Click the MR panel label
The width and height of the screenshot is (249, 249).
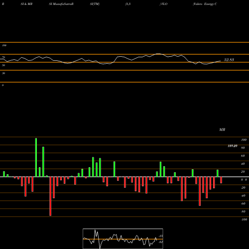point(222,129)
